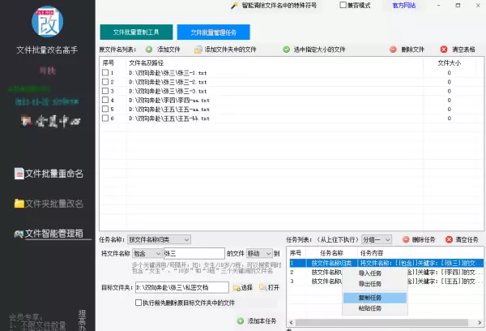
Task: Click the 文件智能管理箱 icon
Action: pyautogui.click(x=19, y=234)
